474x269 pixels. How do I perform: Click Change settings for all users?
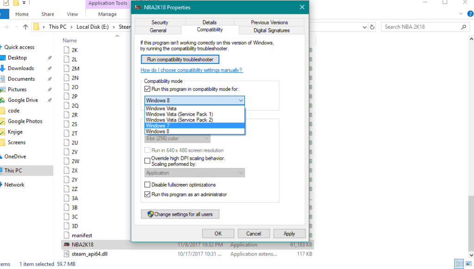click(180, 214)
